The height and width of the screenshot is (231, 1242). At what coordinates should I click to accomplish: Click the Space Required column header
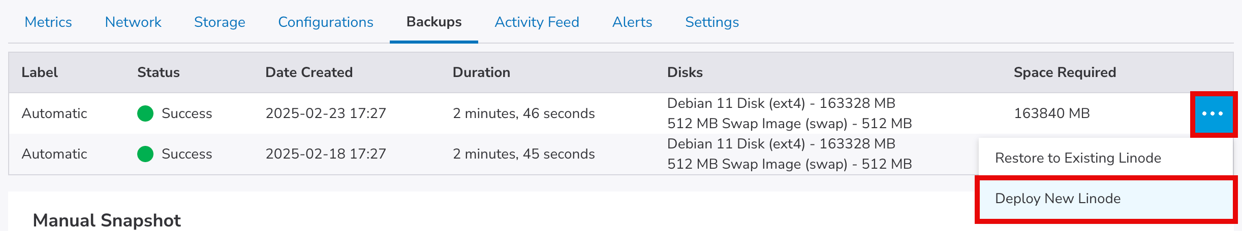[x=1065, y=72]
